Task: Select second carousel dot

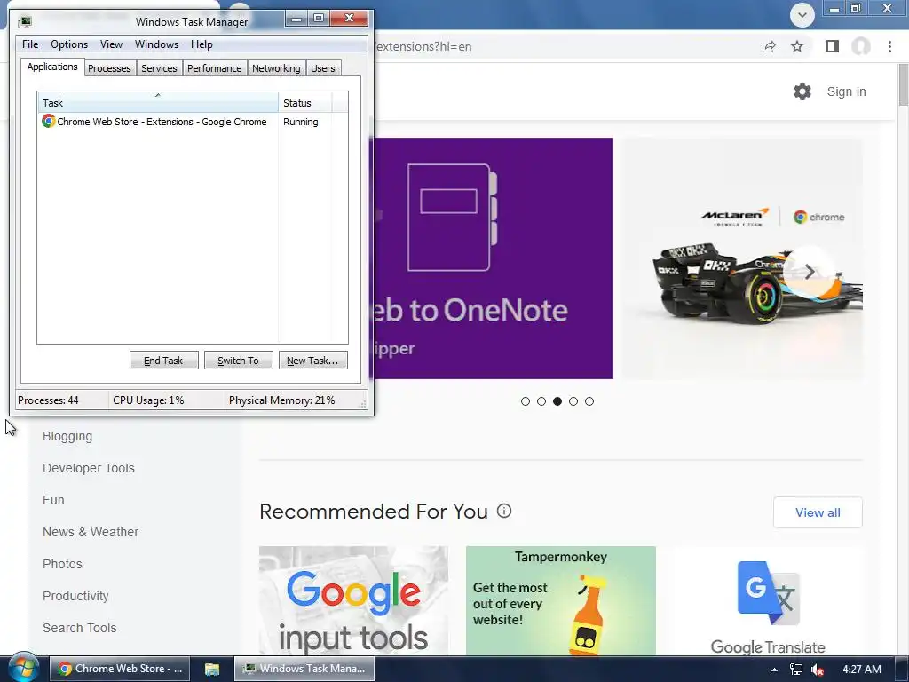Action: click(541, 401)
